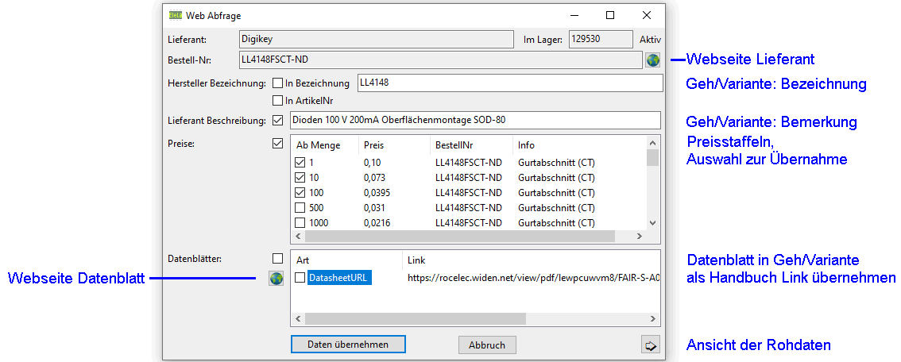Uncheck the price tier for quantity 100

300,193
